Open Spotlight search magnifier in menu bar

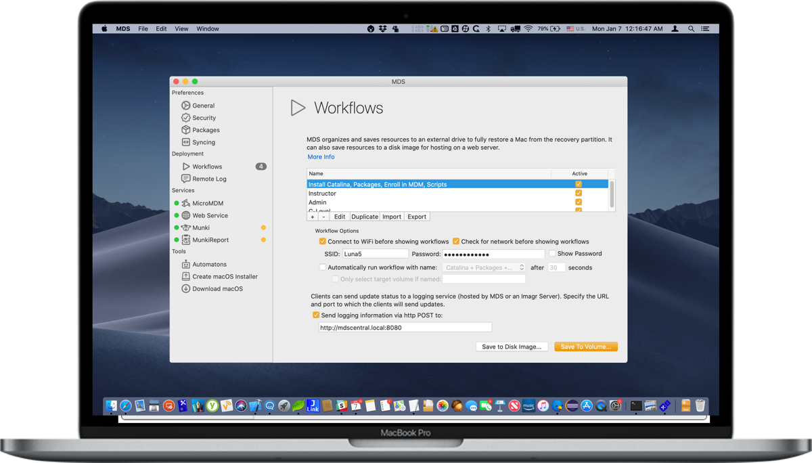[691, 29]
